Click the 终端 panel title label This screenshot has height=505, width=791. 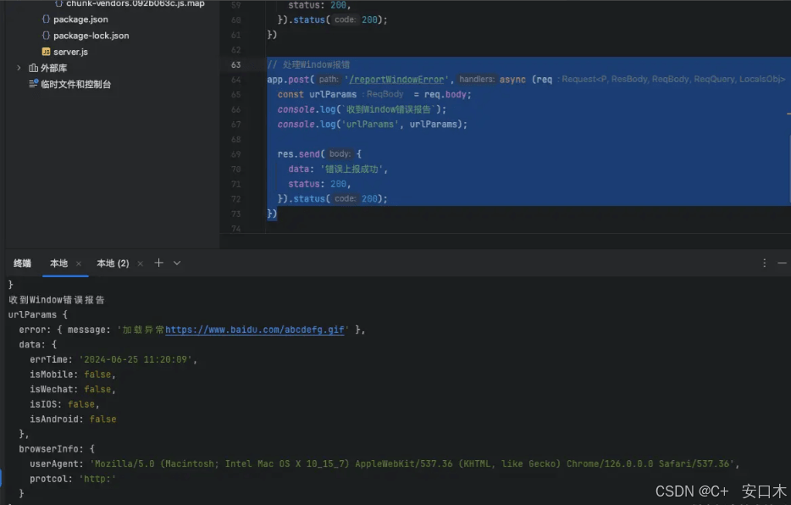click(22, 264)
